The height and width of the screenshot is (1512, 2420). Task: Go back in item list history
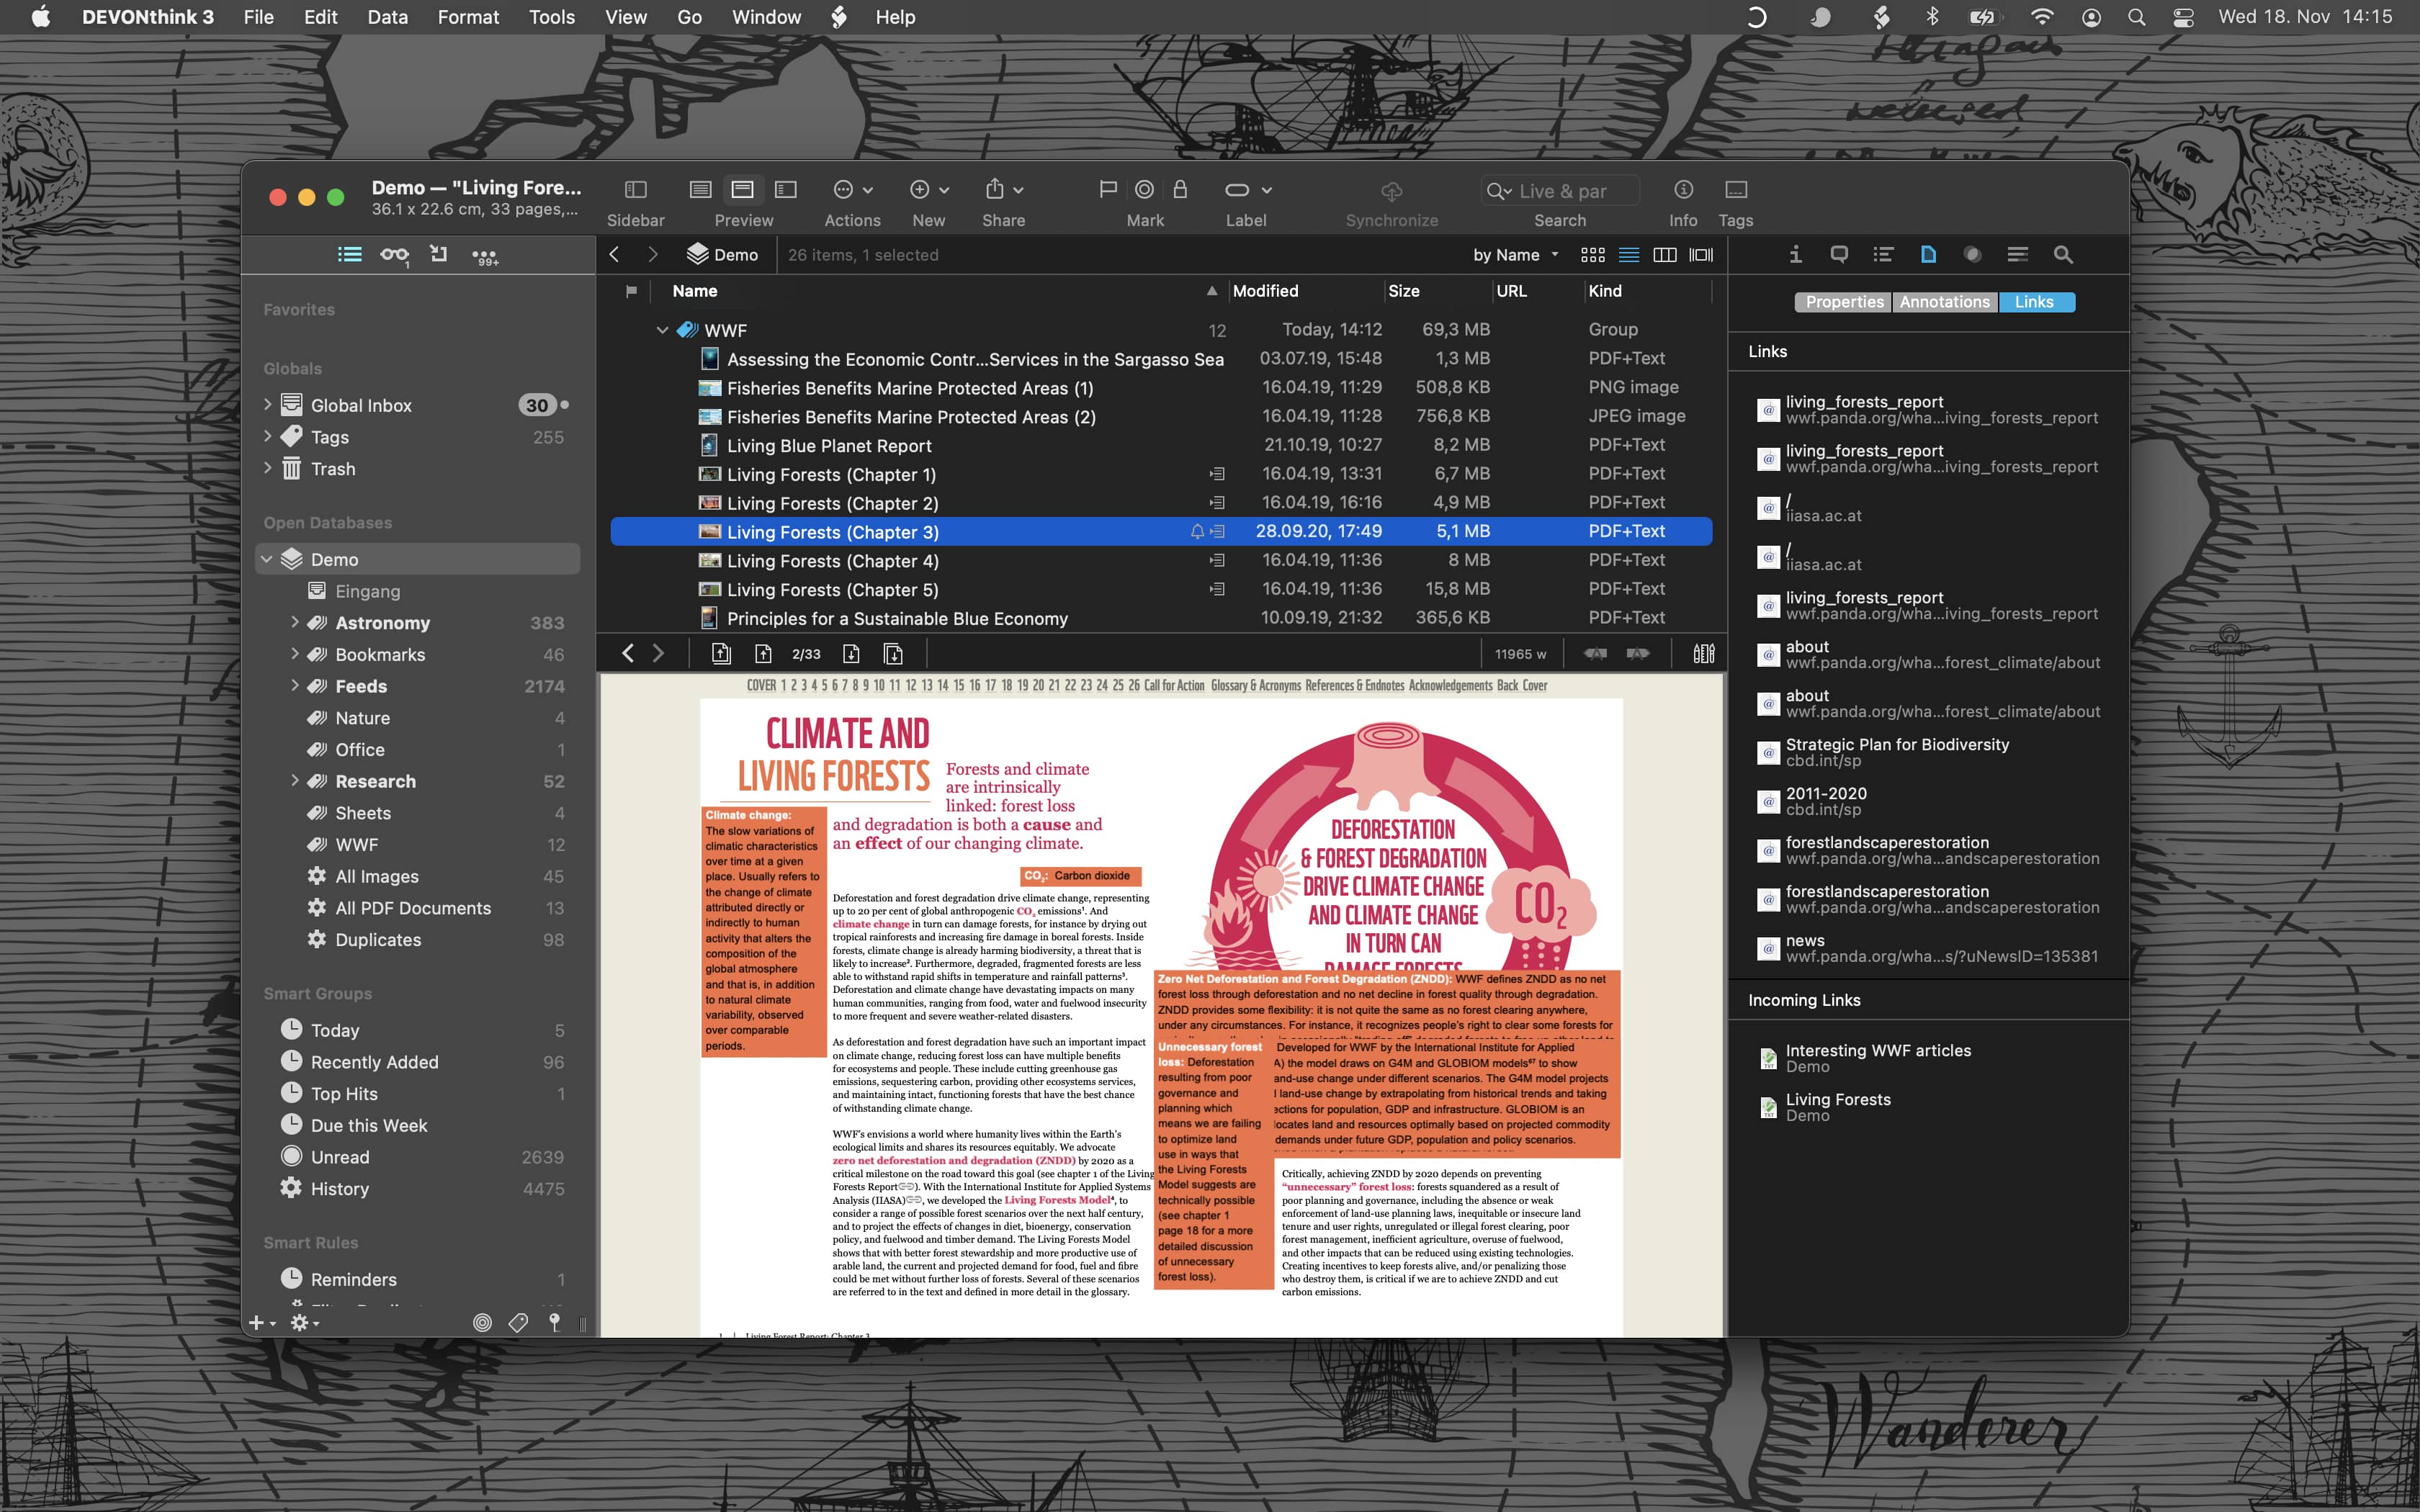614,255
